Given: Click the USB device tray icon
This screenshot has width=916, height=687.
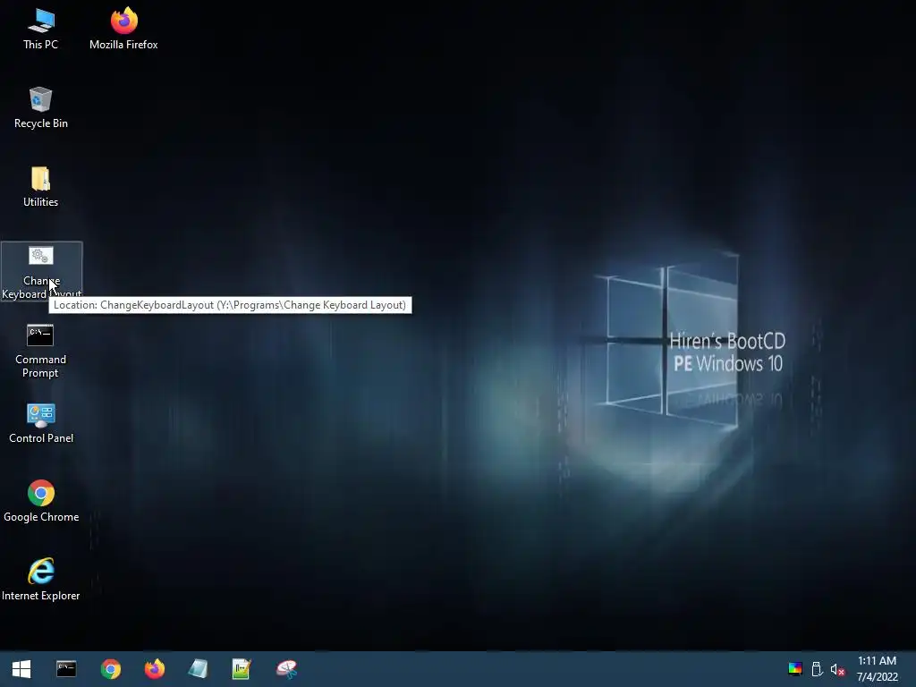Looking at the screenshot, I should pyautogui.click(x=817, y=669).
